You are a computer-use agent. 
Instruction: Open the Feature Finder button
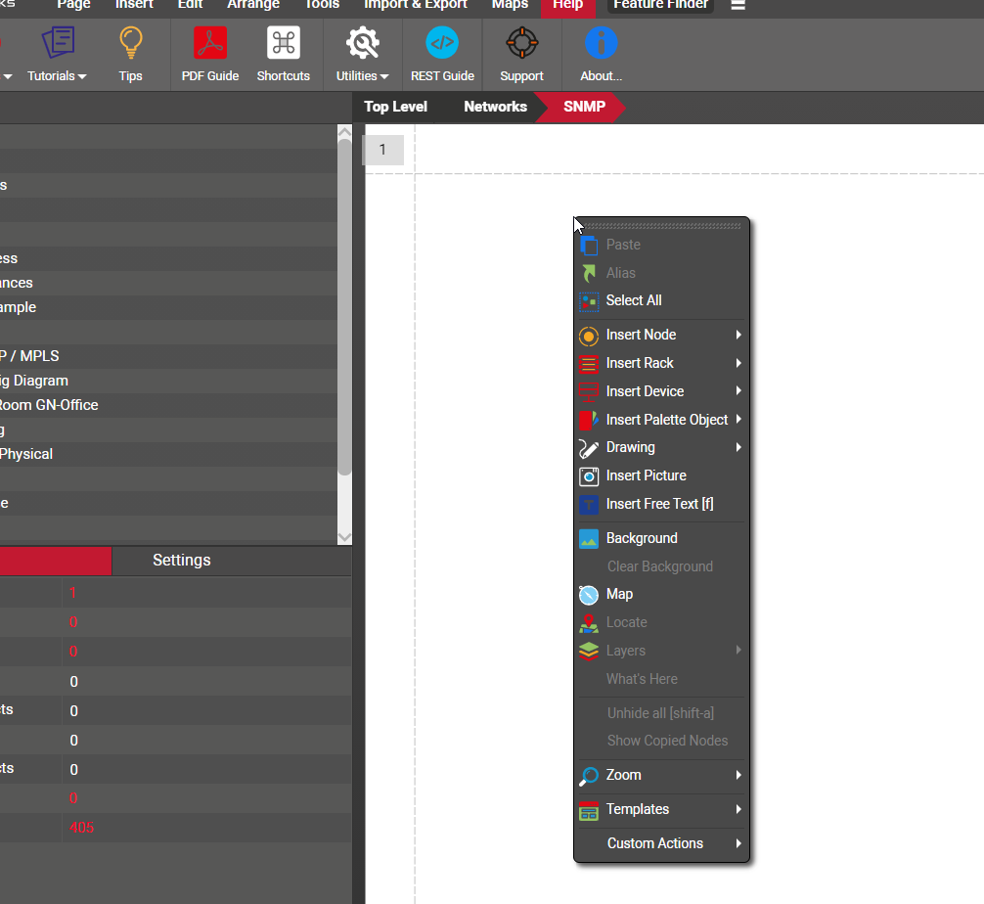click(x=661, y=5)
